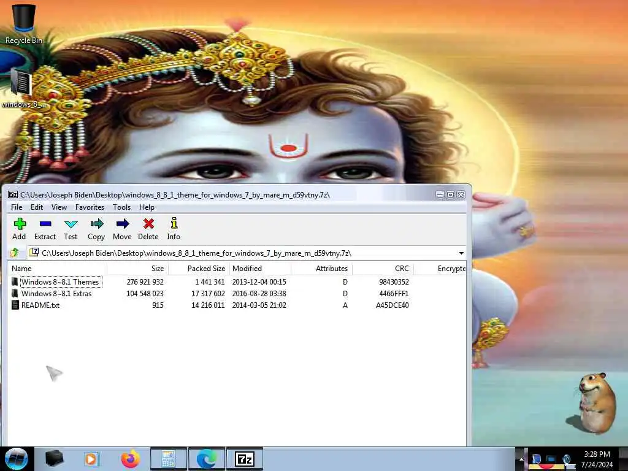This screenshot has width=628, height=471.
Task: Click CRC value '98430352'
Action: [x=394, y=282]
